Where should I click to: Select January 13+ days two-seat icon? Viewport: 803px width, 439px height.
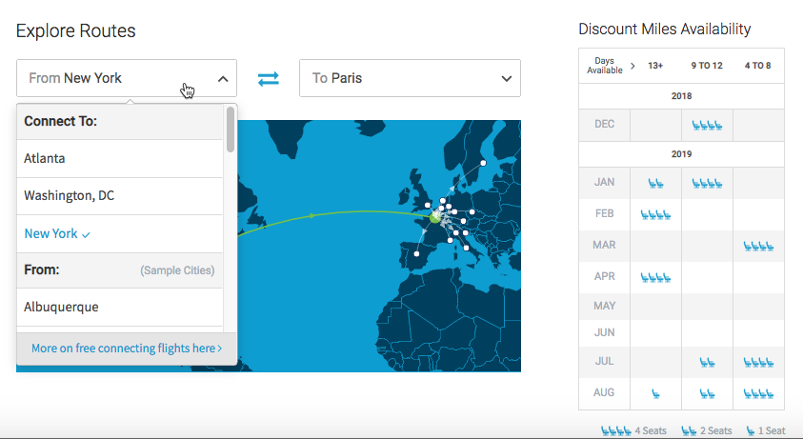655,183
